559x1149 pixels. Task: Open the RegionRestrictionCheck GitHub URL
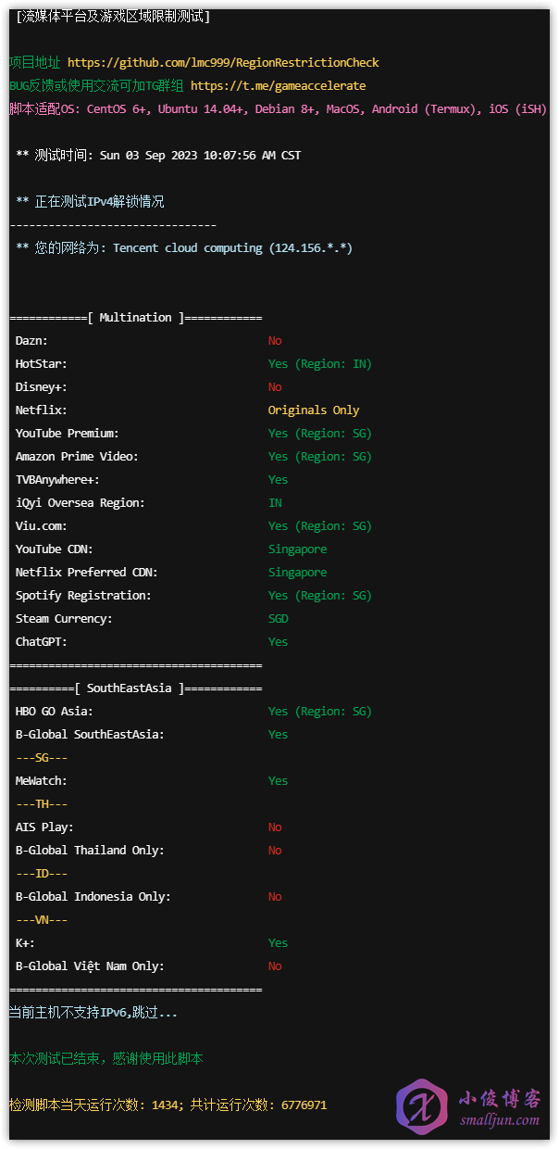click(x=223, y=63)
